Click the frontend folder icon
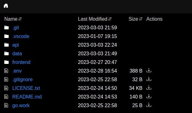Image resolution: width=192 pixels, height=113 pixels. pyautogui.click(x=6, y=62)
